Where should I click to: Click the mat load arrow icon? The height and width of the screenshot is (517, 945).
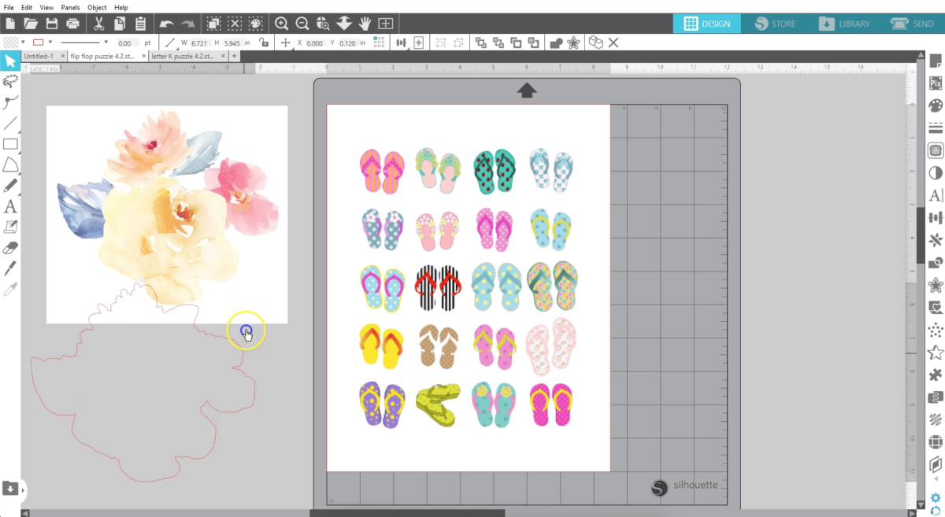pos(527,90)
